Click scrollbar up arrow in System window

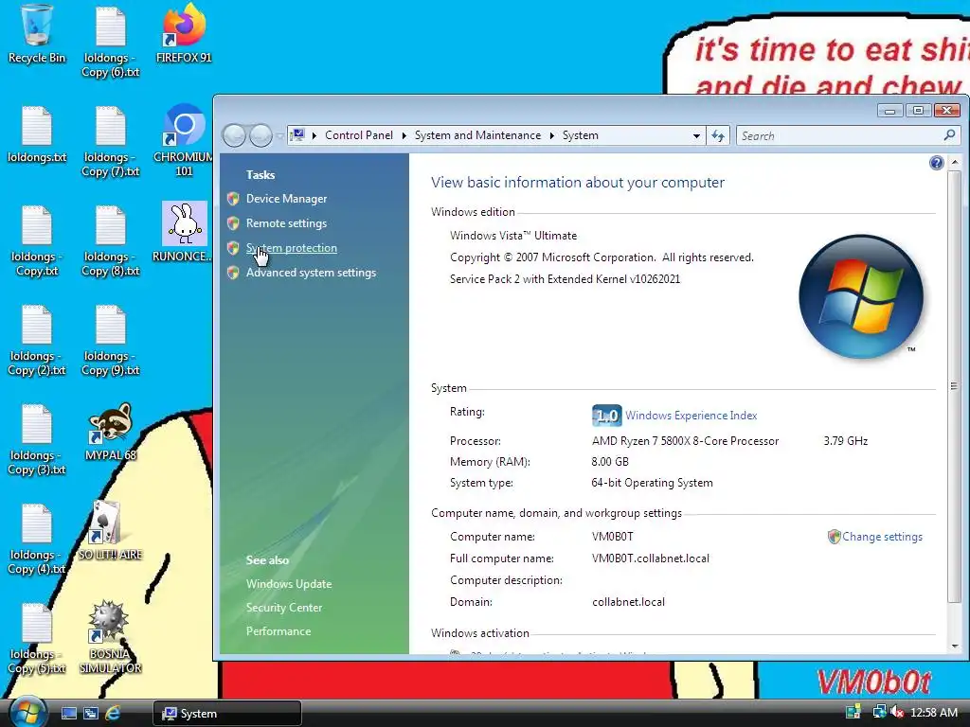click(955, 162)
